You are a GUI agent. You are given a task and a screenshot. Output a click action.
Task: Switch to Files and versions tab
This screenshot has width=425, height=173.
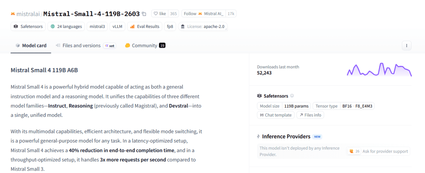pyautogui.click(x=78, y=46)
